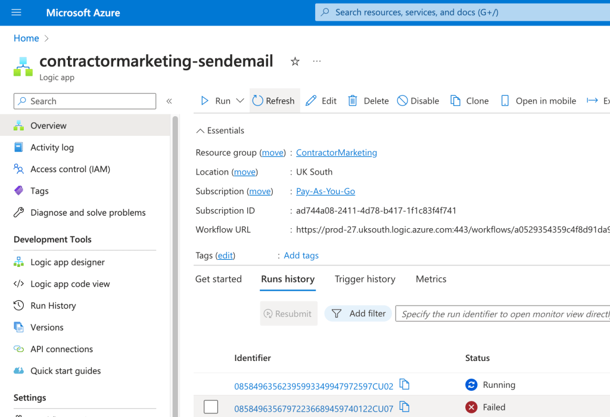Delete the logic app using the toolbar
Image resolution: width=610 pixels, height=417 pixels.
(x=368, y=101)
